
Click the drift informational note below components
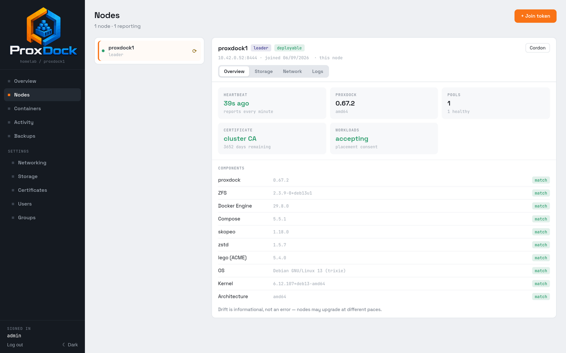click(x=300, y=310)
